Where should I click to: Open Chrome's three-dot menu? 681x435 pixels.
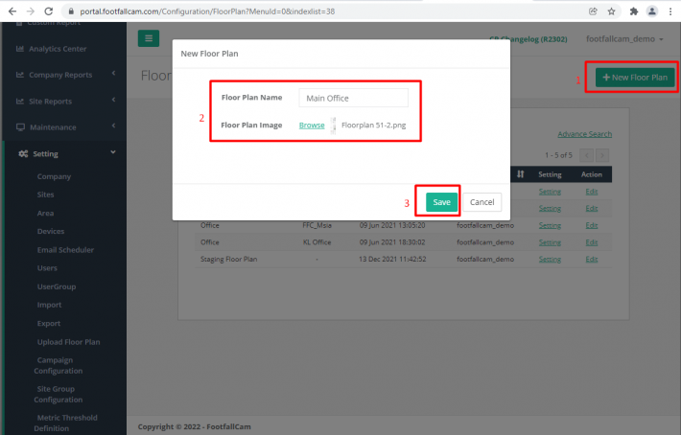[671, 11]
